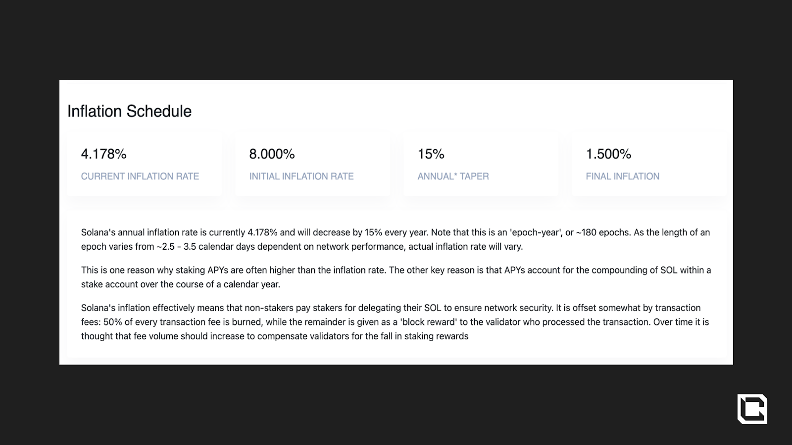Click the FINAL INFLATION label
The image size is (792, 445).
click(x=622, y=177)
